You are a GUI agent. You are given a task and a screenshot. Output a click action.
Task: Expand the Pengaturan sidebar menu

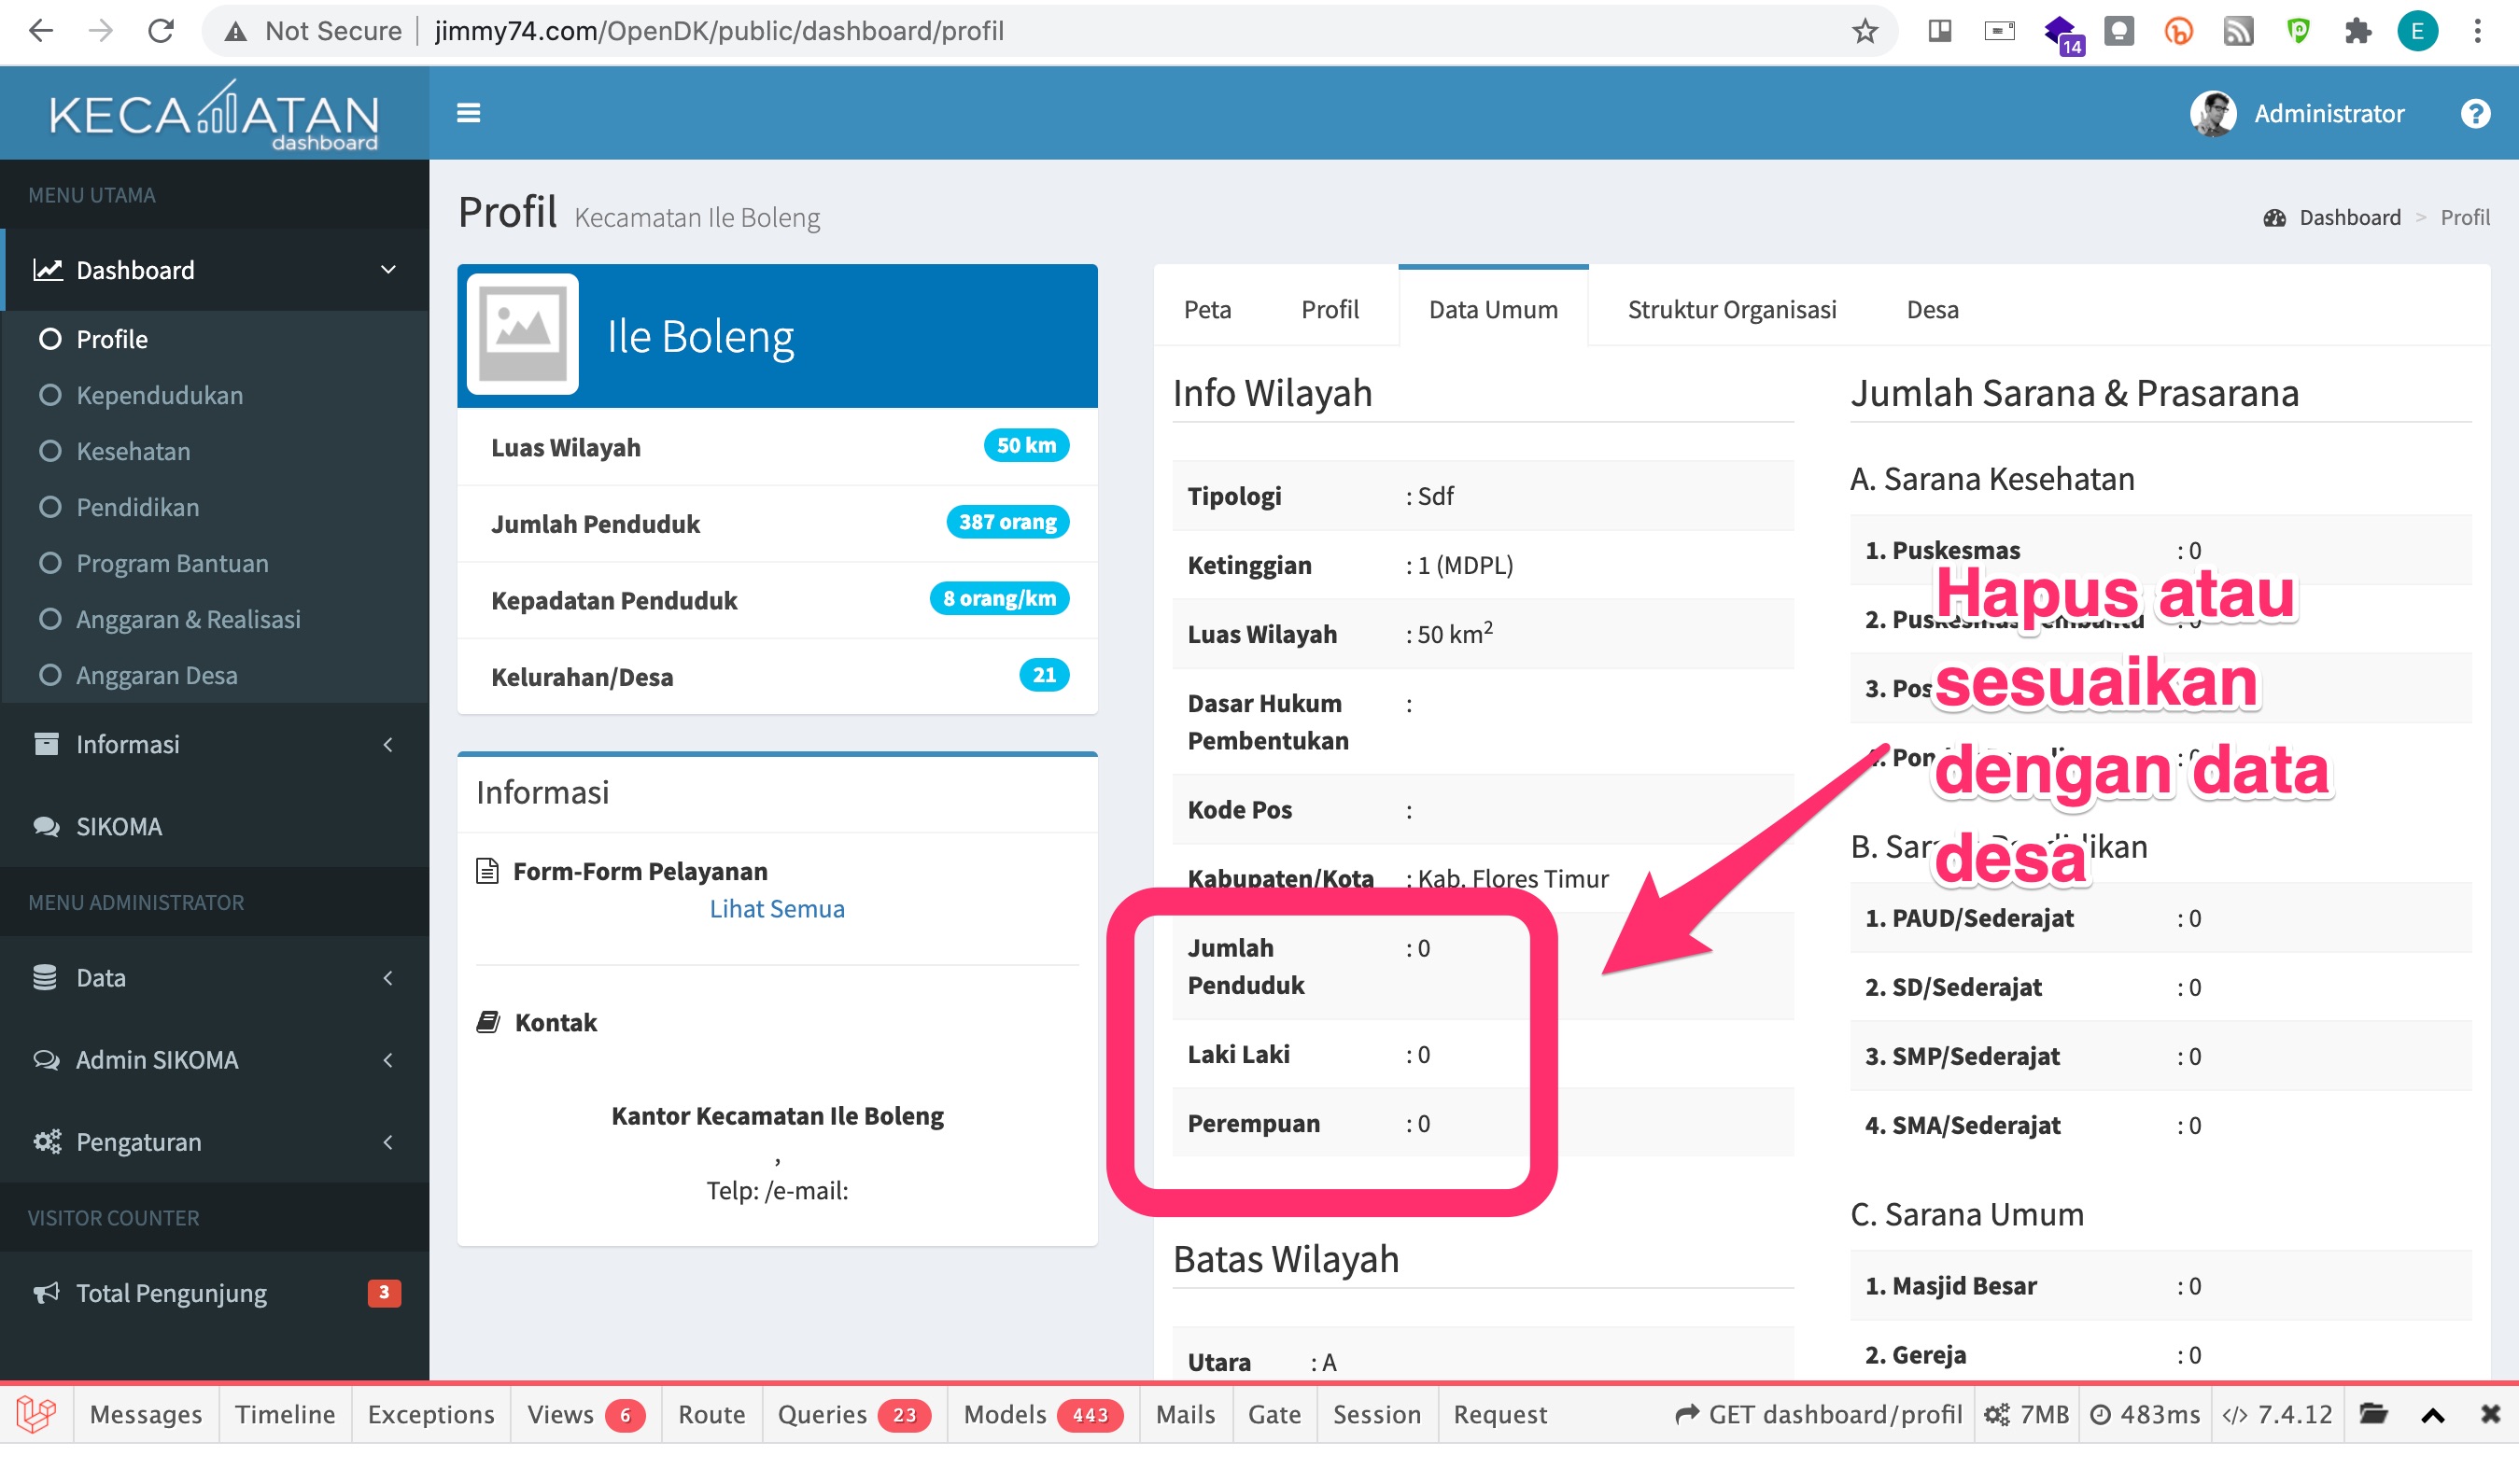[x=388, y=1142]
